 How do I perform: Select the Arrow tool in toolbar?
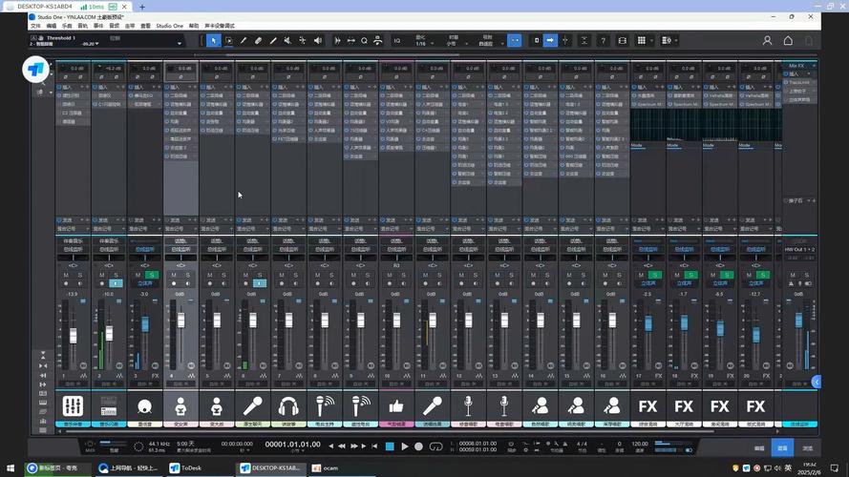click(214, 40)
